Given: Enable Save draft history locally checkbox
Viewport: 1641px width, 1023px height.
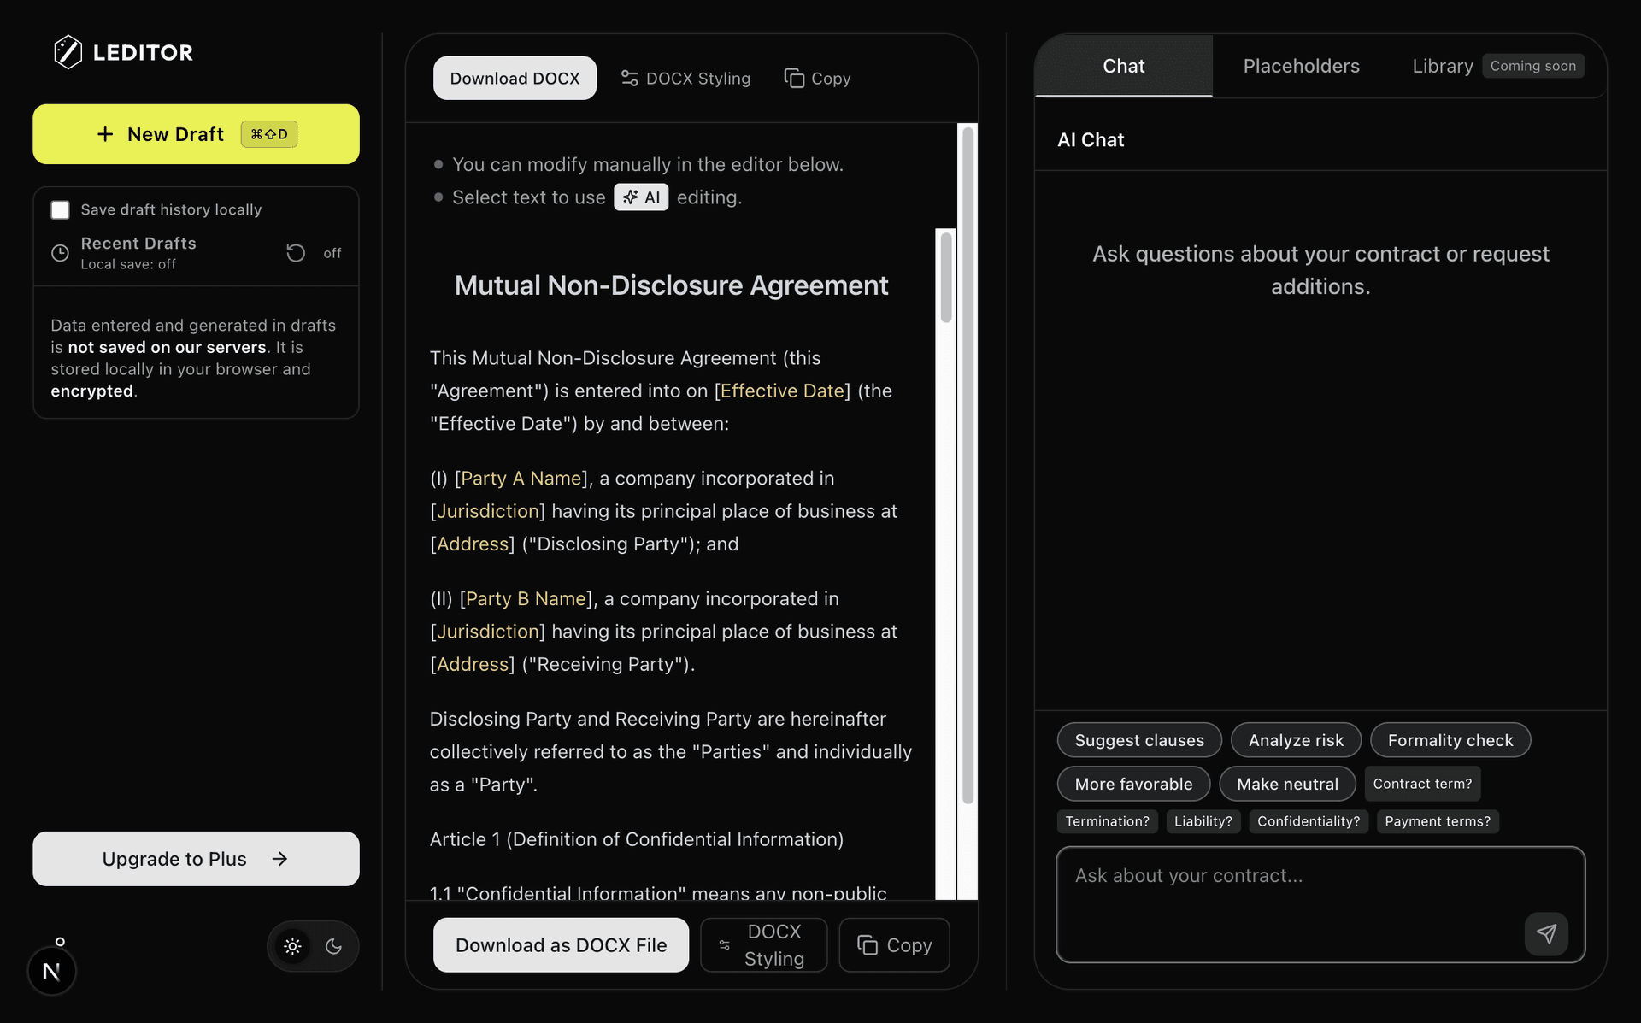Looking at the screenshot, I should click(60, 209).
